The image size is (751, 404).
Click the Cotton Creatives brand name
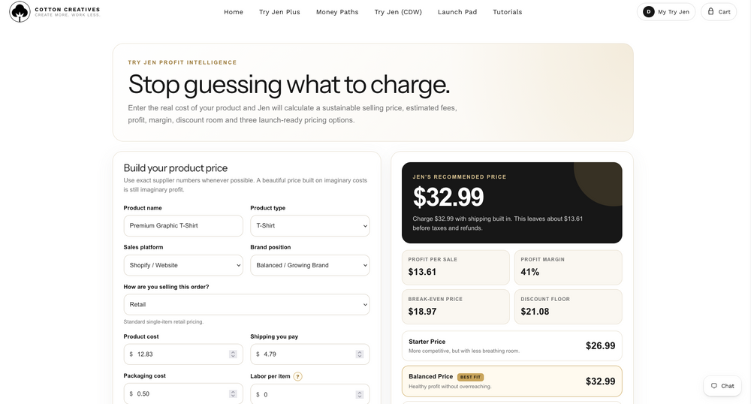coord(68,9)
